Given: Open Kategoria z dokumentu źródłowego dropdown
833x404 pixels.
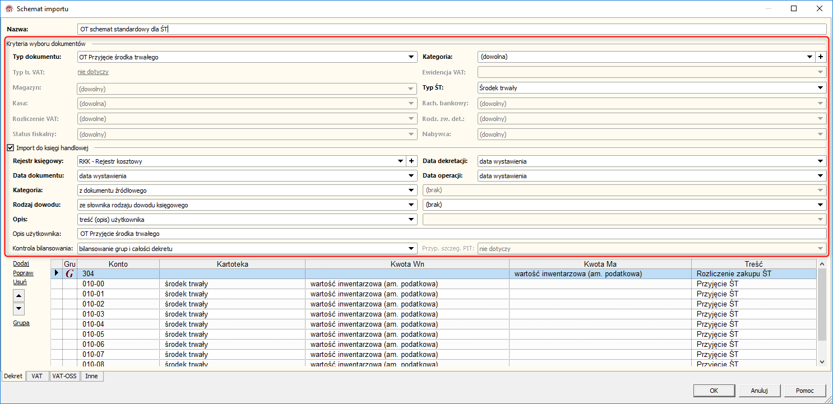Looking at the screenshot, I should (411, 191).
